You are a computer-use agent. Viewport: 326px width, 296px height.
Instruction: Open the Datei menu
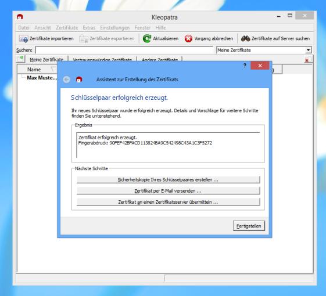tap(24, 28)
